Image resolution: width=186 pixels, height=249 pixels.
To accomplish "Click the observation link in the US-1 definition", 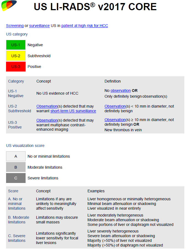I will (121, 91).
